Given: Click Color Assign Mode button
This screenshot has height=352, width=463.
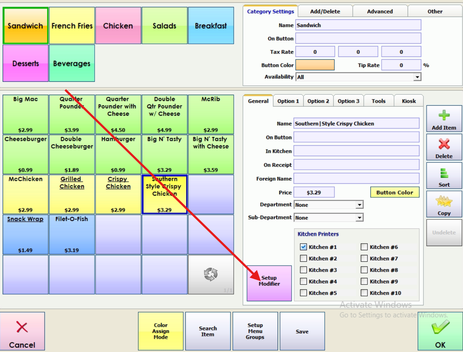Looking at the screenshot, I should 161,331.
